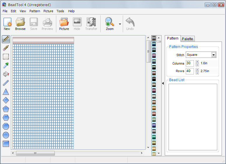Viewport: 226px width, 164px height.
Task: Select the Octagon shape tool
Action: (6, 126)
